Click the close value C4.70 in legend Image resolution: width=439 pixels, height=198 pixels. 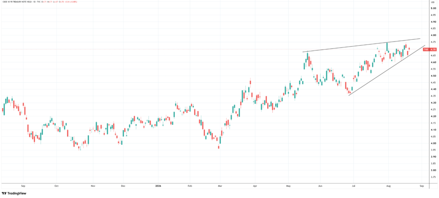(x=62, y=2)
